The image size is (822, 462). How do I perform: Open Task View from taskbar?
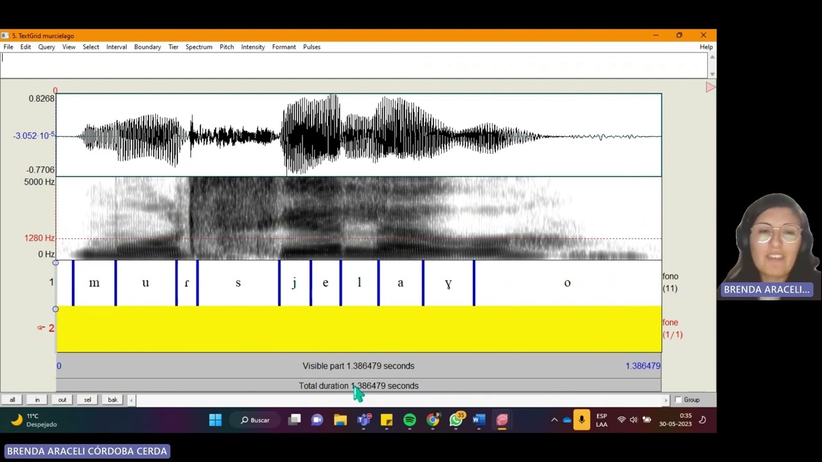[x=295, y=420]
